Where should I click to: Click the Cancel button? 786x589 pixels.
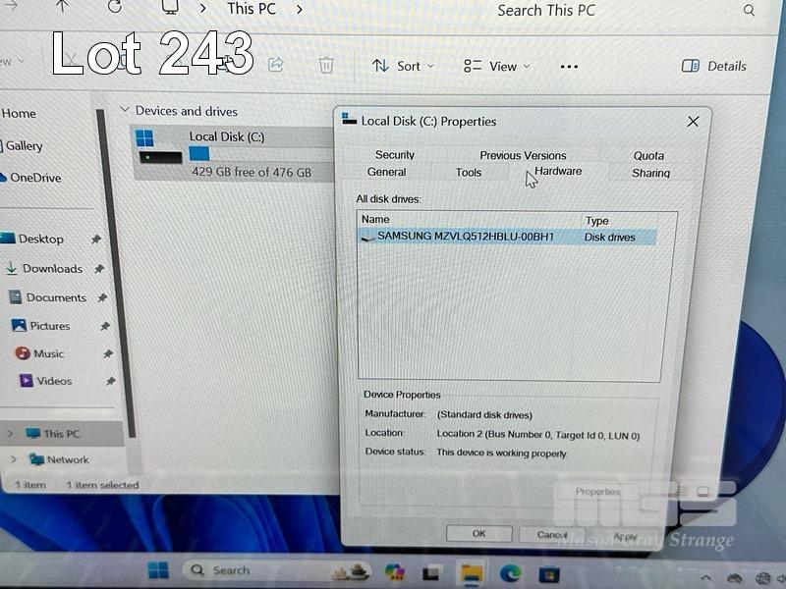(x=552, y=534)
